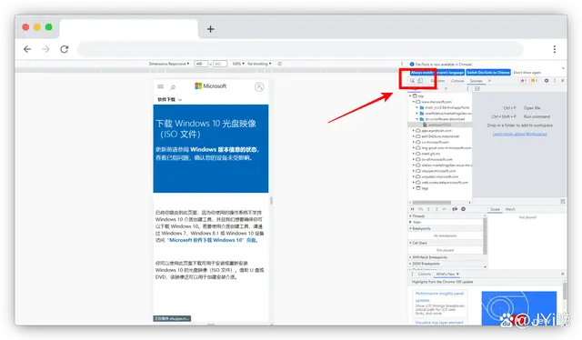Image resolution: width=582 pixels, height=340 pixels.
Task: Click the step out icon
Action: pos(436,209)
